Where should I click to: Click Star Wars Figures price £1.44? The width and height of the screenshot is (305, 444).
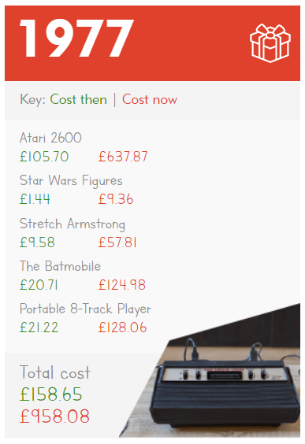pos(35,199)
